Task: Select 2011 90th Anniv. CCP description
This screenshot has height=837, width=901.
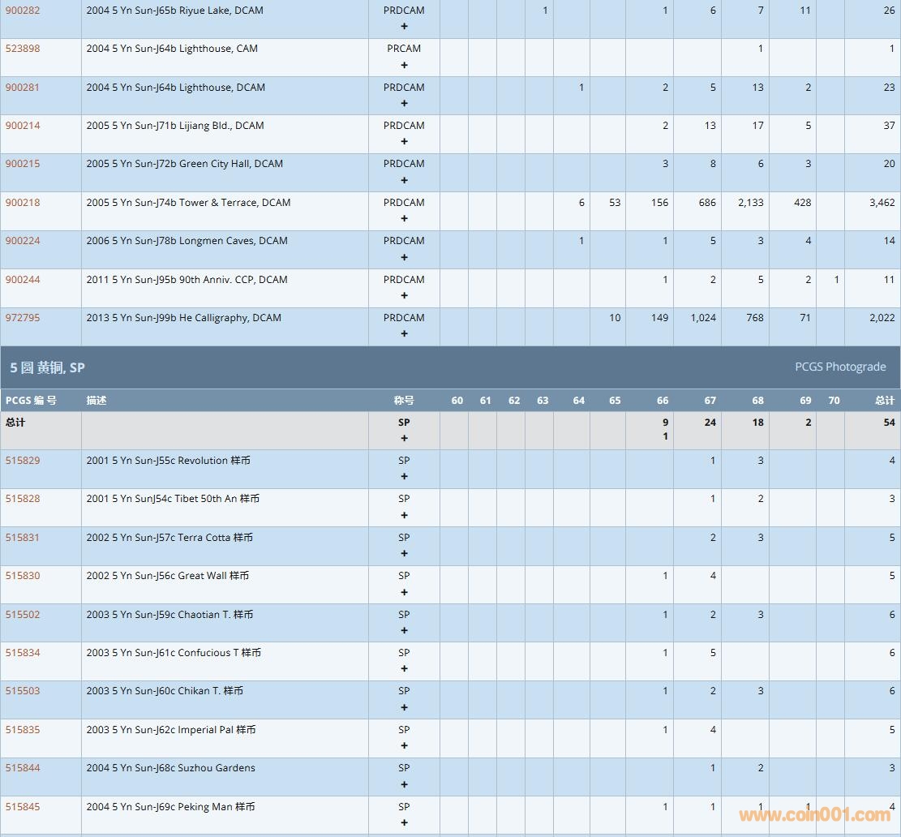Action: (187, 280)
